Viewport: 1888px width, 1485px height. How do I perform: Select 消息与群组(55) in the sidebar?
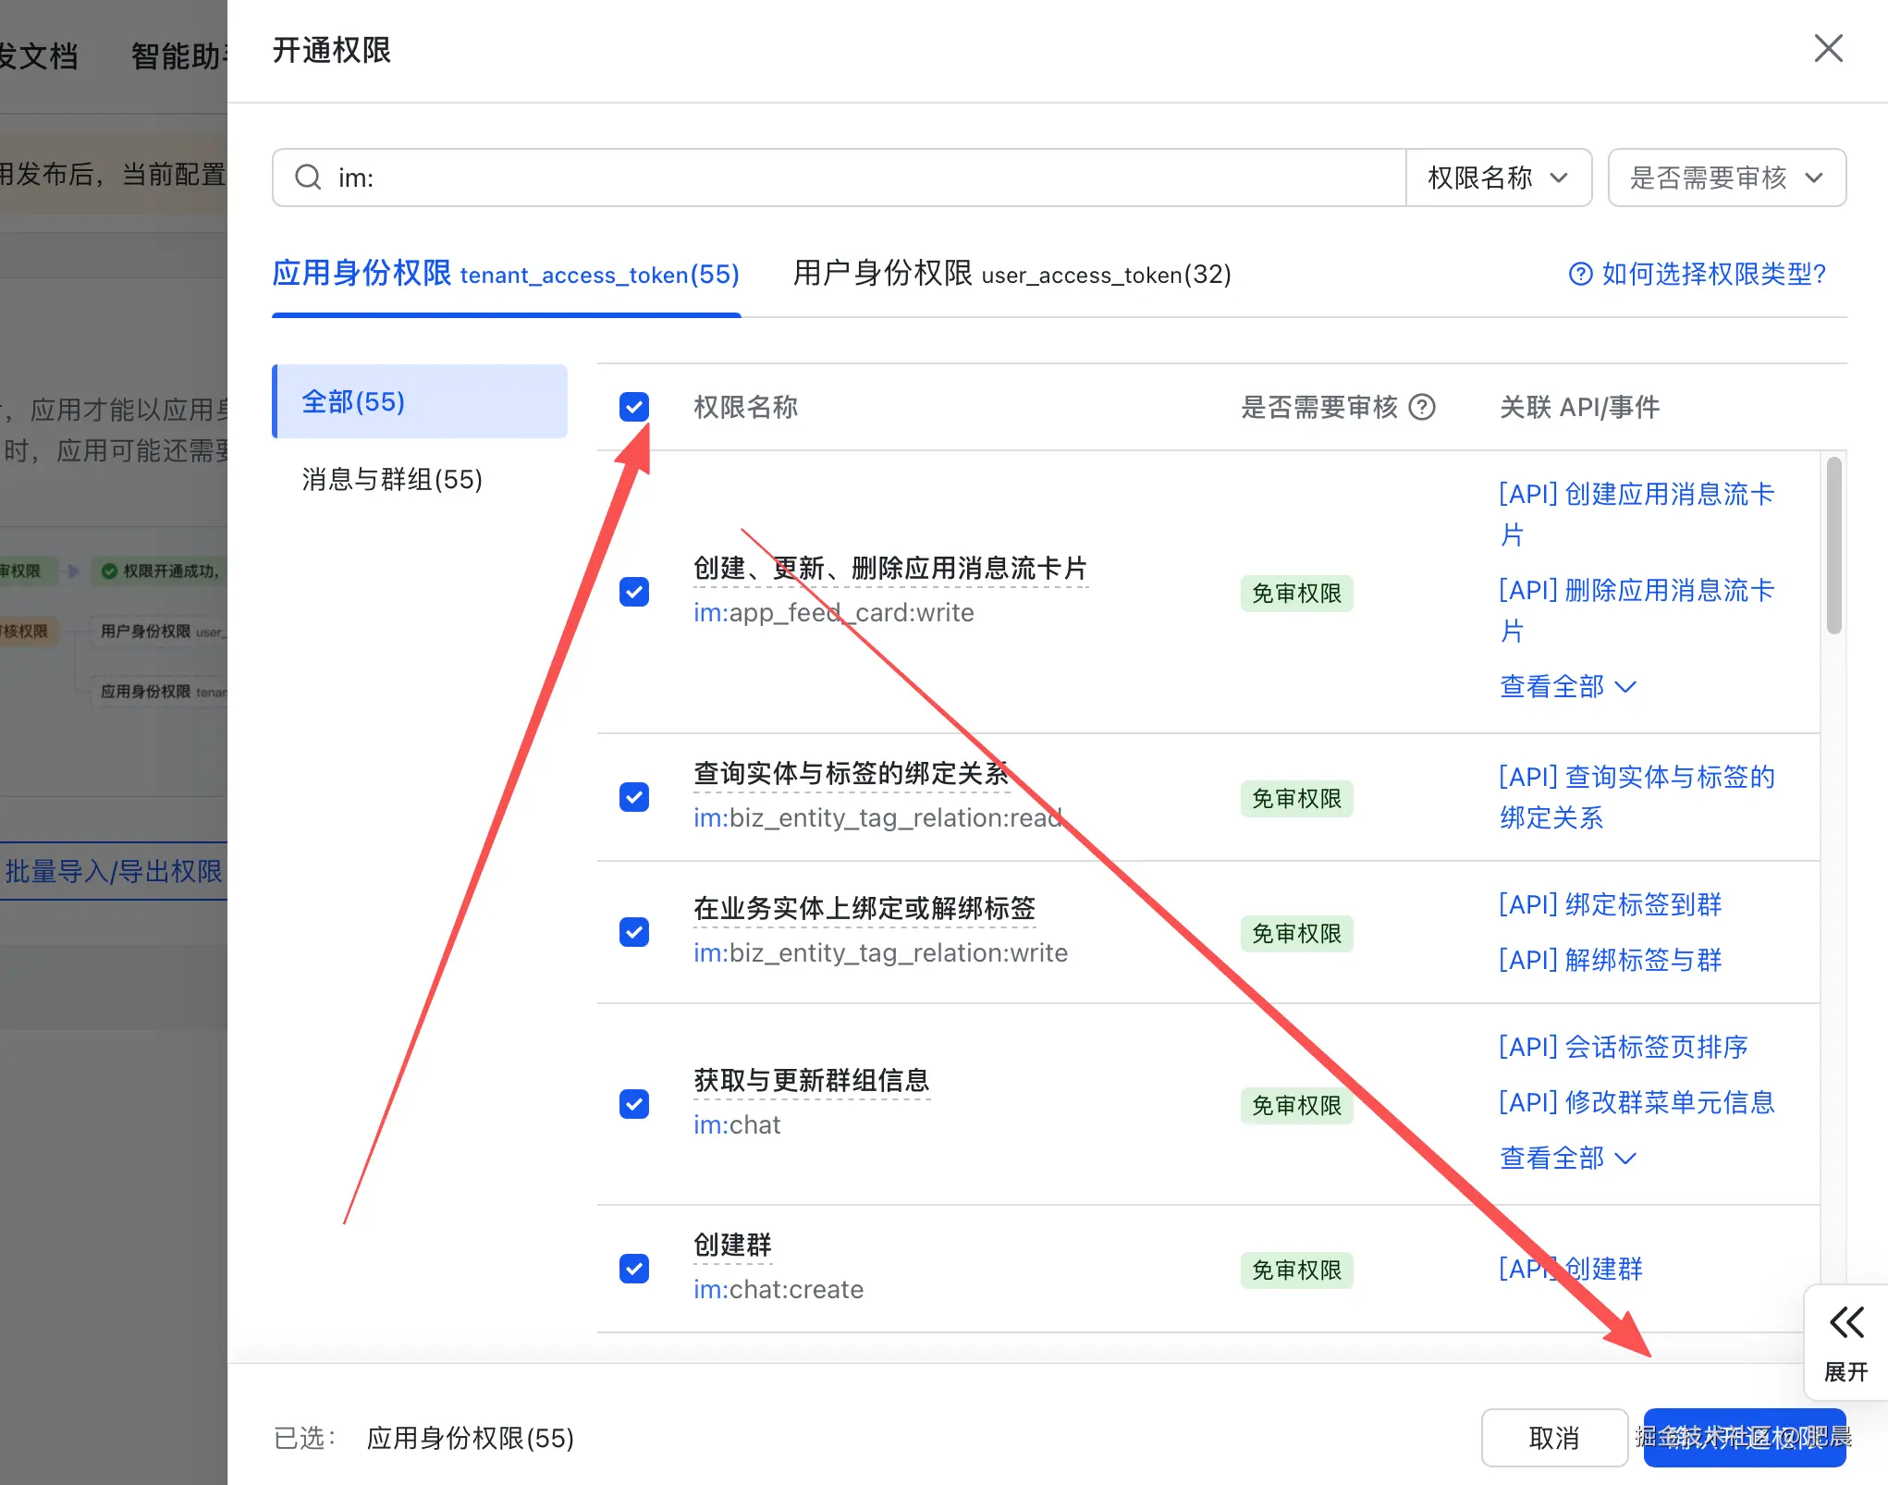click(392, 480)
